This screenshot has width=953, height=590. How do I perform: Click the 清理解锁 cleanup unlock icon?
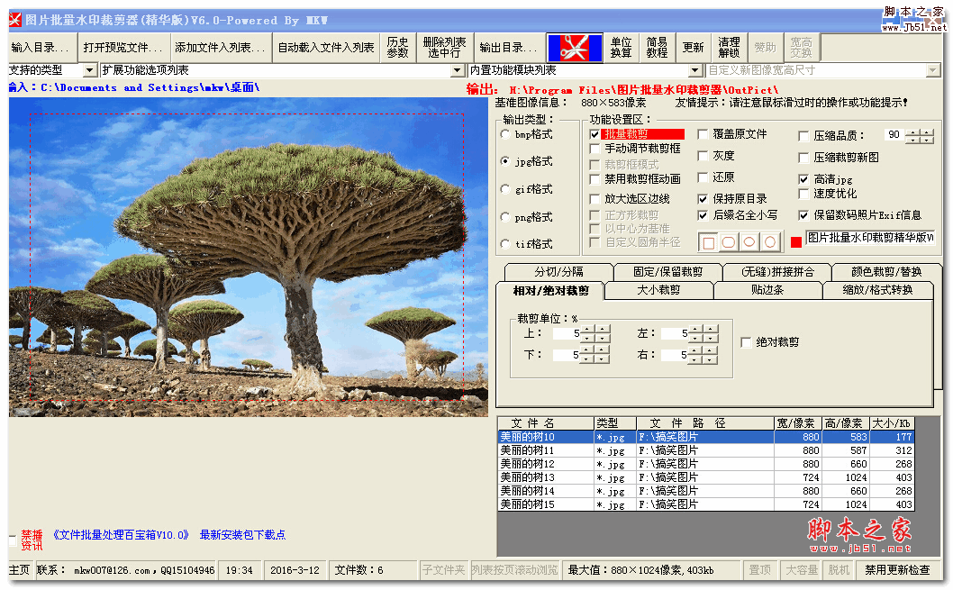(x=728, y=48)
